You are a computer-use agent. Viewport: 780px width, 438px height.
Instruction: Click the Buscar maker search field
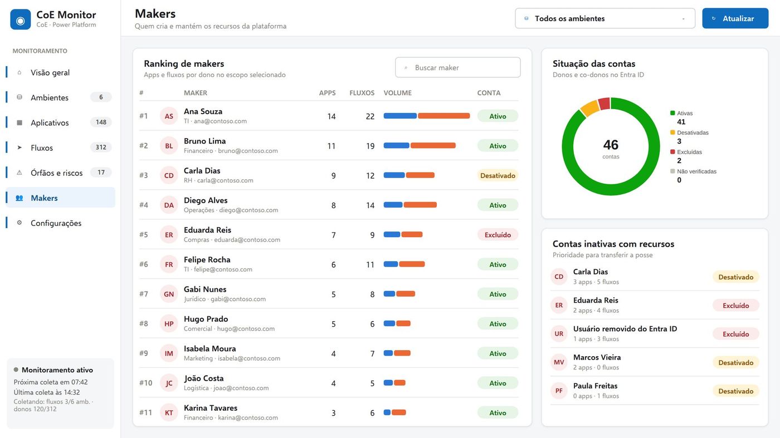point(458,67)
